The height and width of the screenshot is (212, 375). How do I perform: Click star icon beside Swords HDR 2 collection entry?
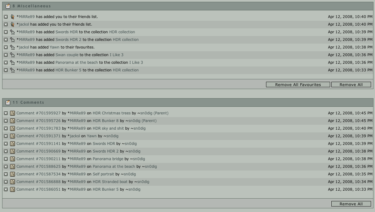point(12,40)
